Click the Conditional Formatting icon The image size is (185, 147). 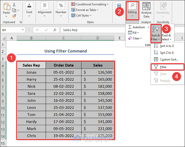tap(73, 4)
